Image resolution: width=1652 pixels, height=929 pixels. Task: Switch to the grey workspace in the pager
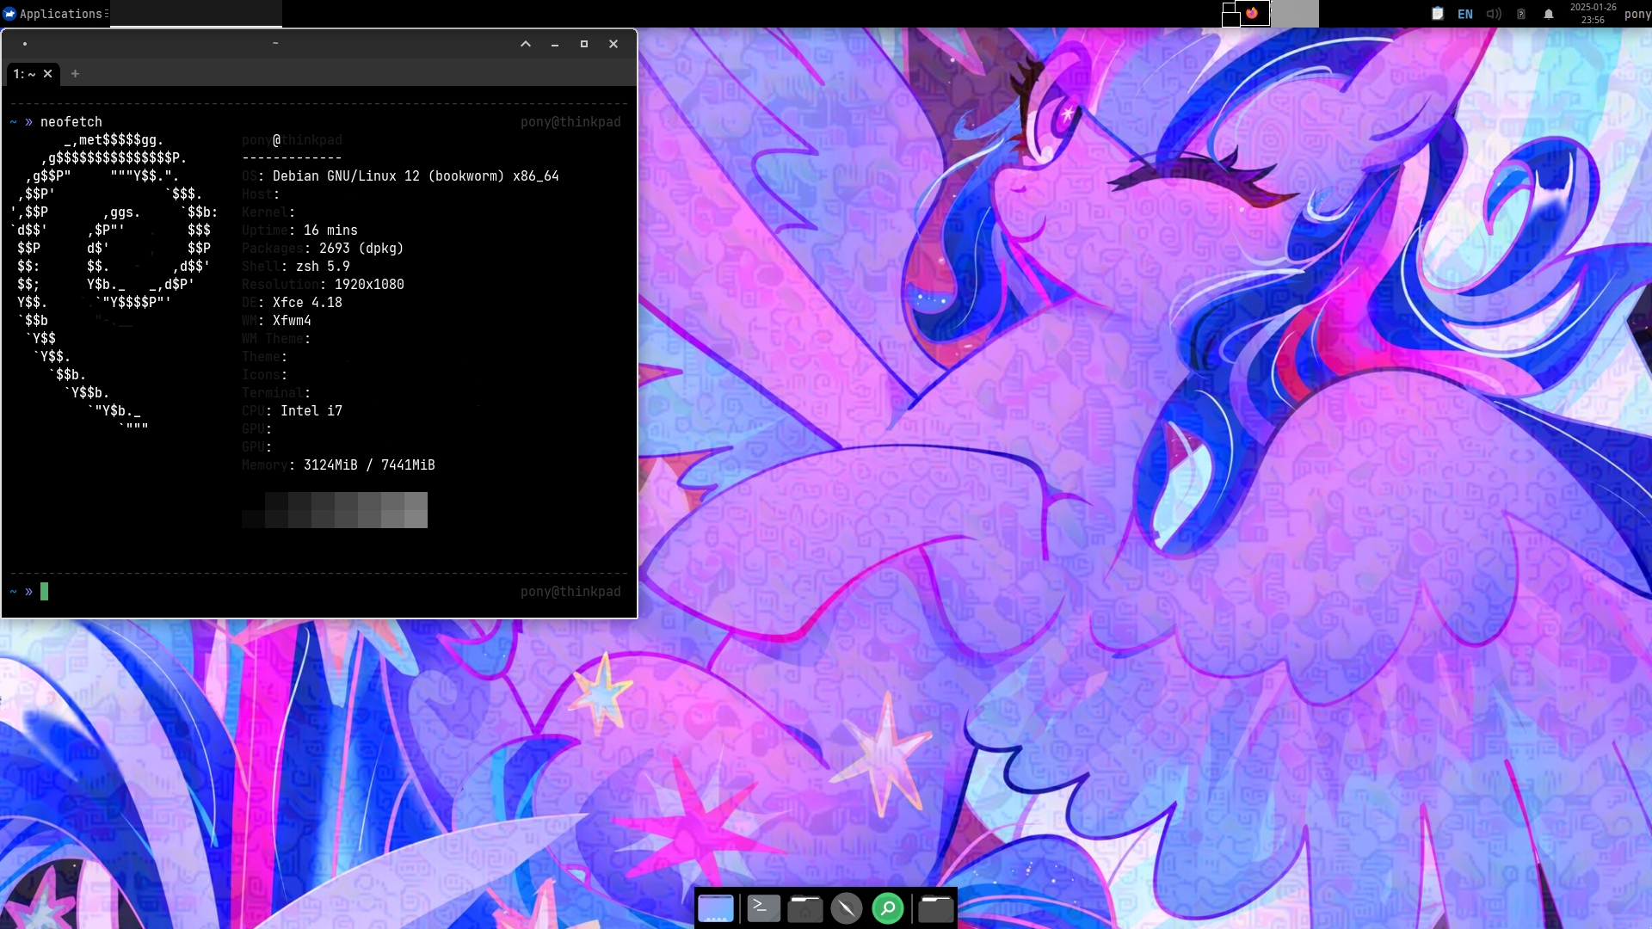[x=1294, y=13]
